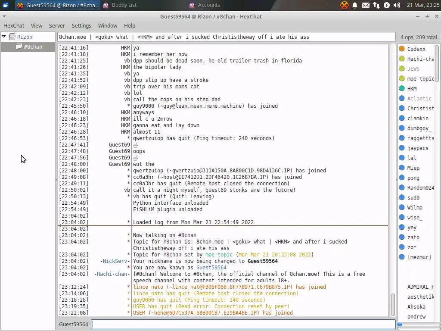Click pong's status icon

pos(402,178)
